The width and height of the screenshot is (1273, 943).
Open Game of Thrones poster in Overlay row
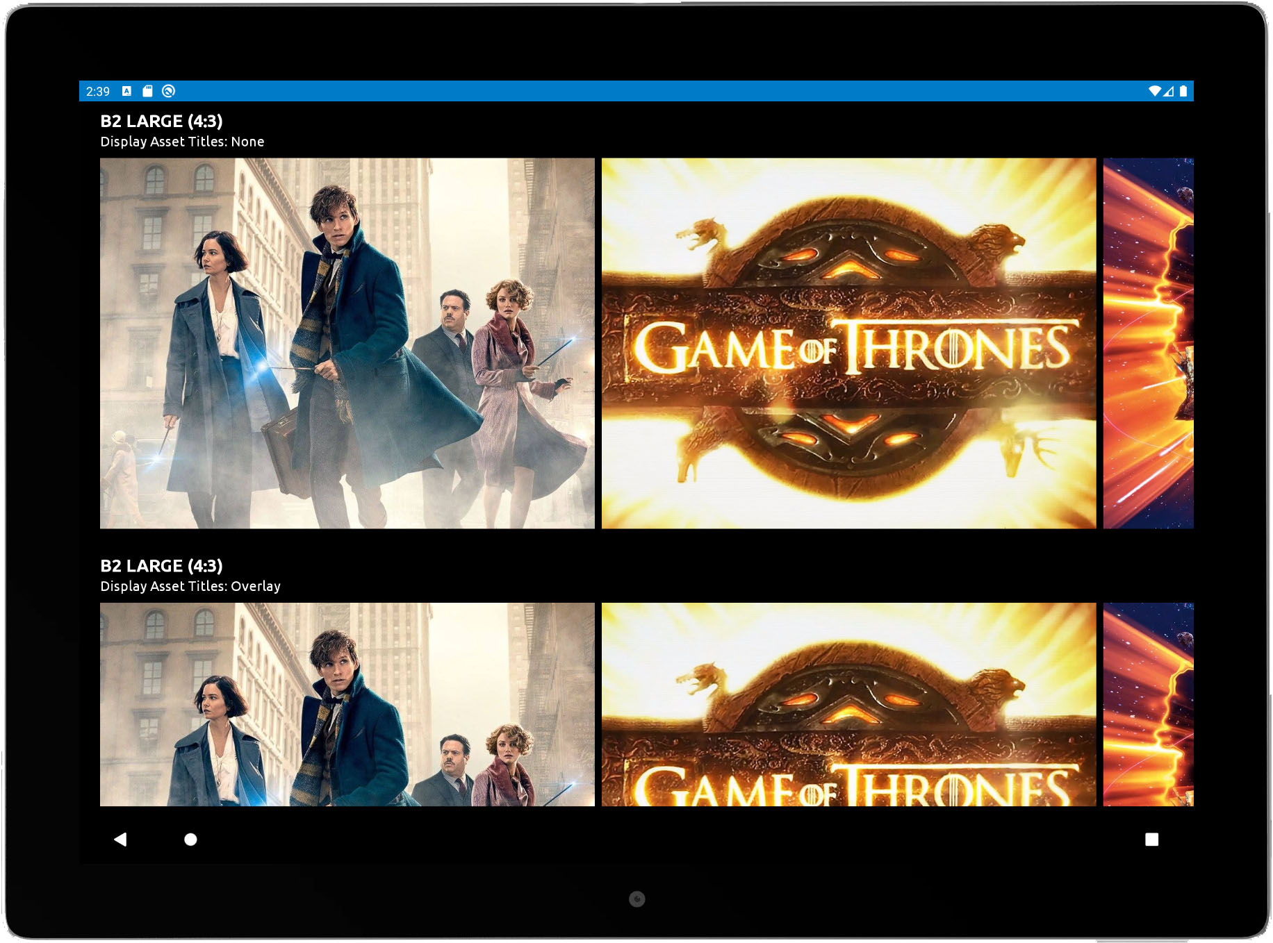(848, 704)
